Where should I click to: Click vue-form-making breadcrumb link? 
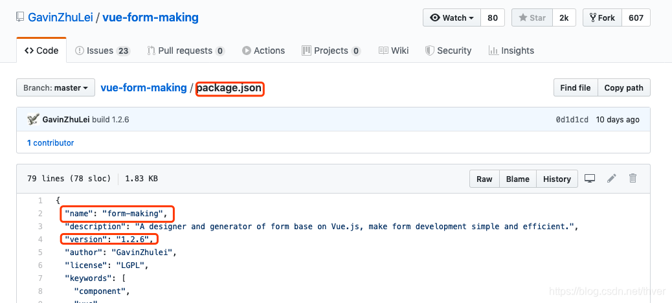point(144,88)
